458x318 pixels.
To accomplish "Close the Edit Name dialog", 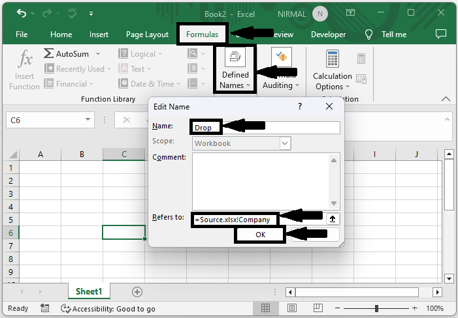I will [329, 106].
